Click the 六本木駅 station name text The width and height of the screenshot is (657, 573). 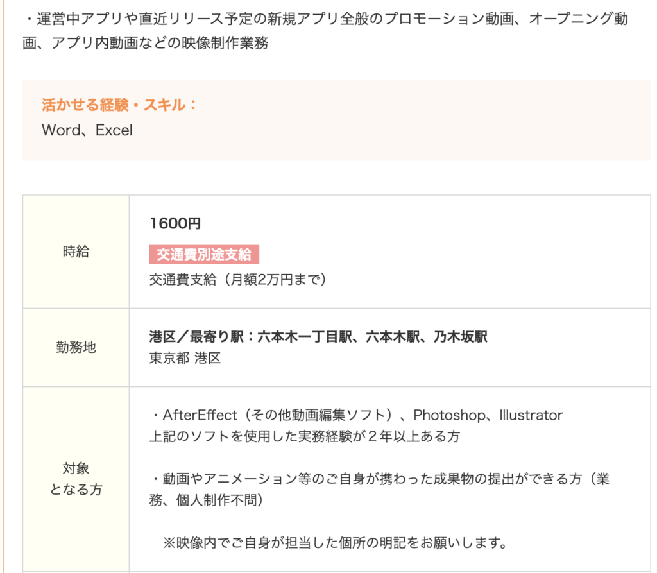[x=393, y=337]
